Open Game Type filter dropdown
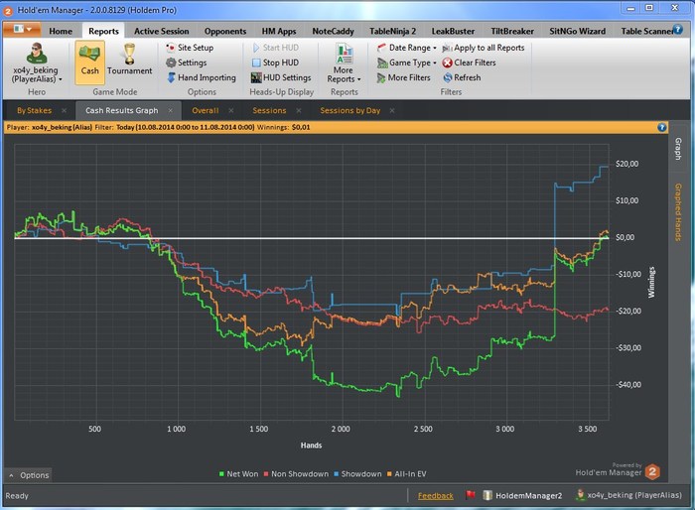The image size is (695, 510). click(407, 63)
